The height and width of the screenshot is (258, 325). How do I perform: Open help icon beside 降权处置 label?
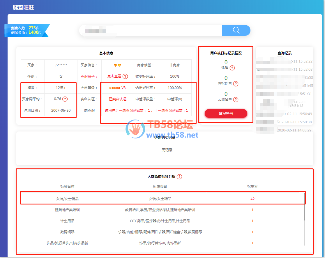(236, 84)
